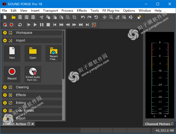Screen dimensions: 176x134
Task: Click the clipboard icon with play symbol
Action: (68, 17)
